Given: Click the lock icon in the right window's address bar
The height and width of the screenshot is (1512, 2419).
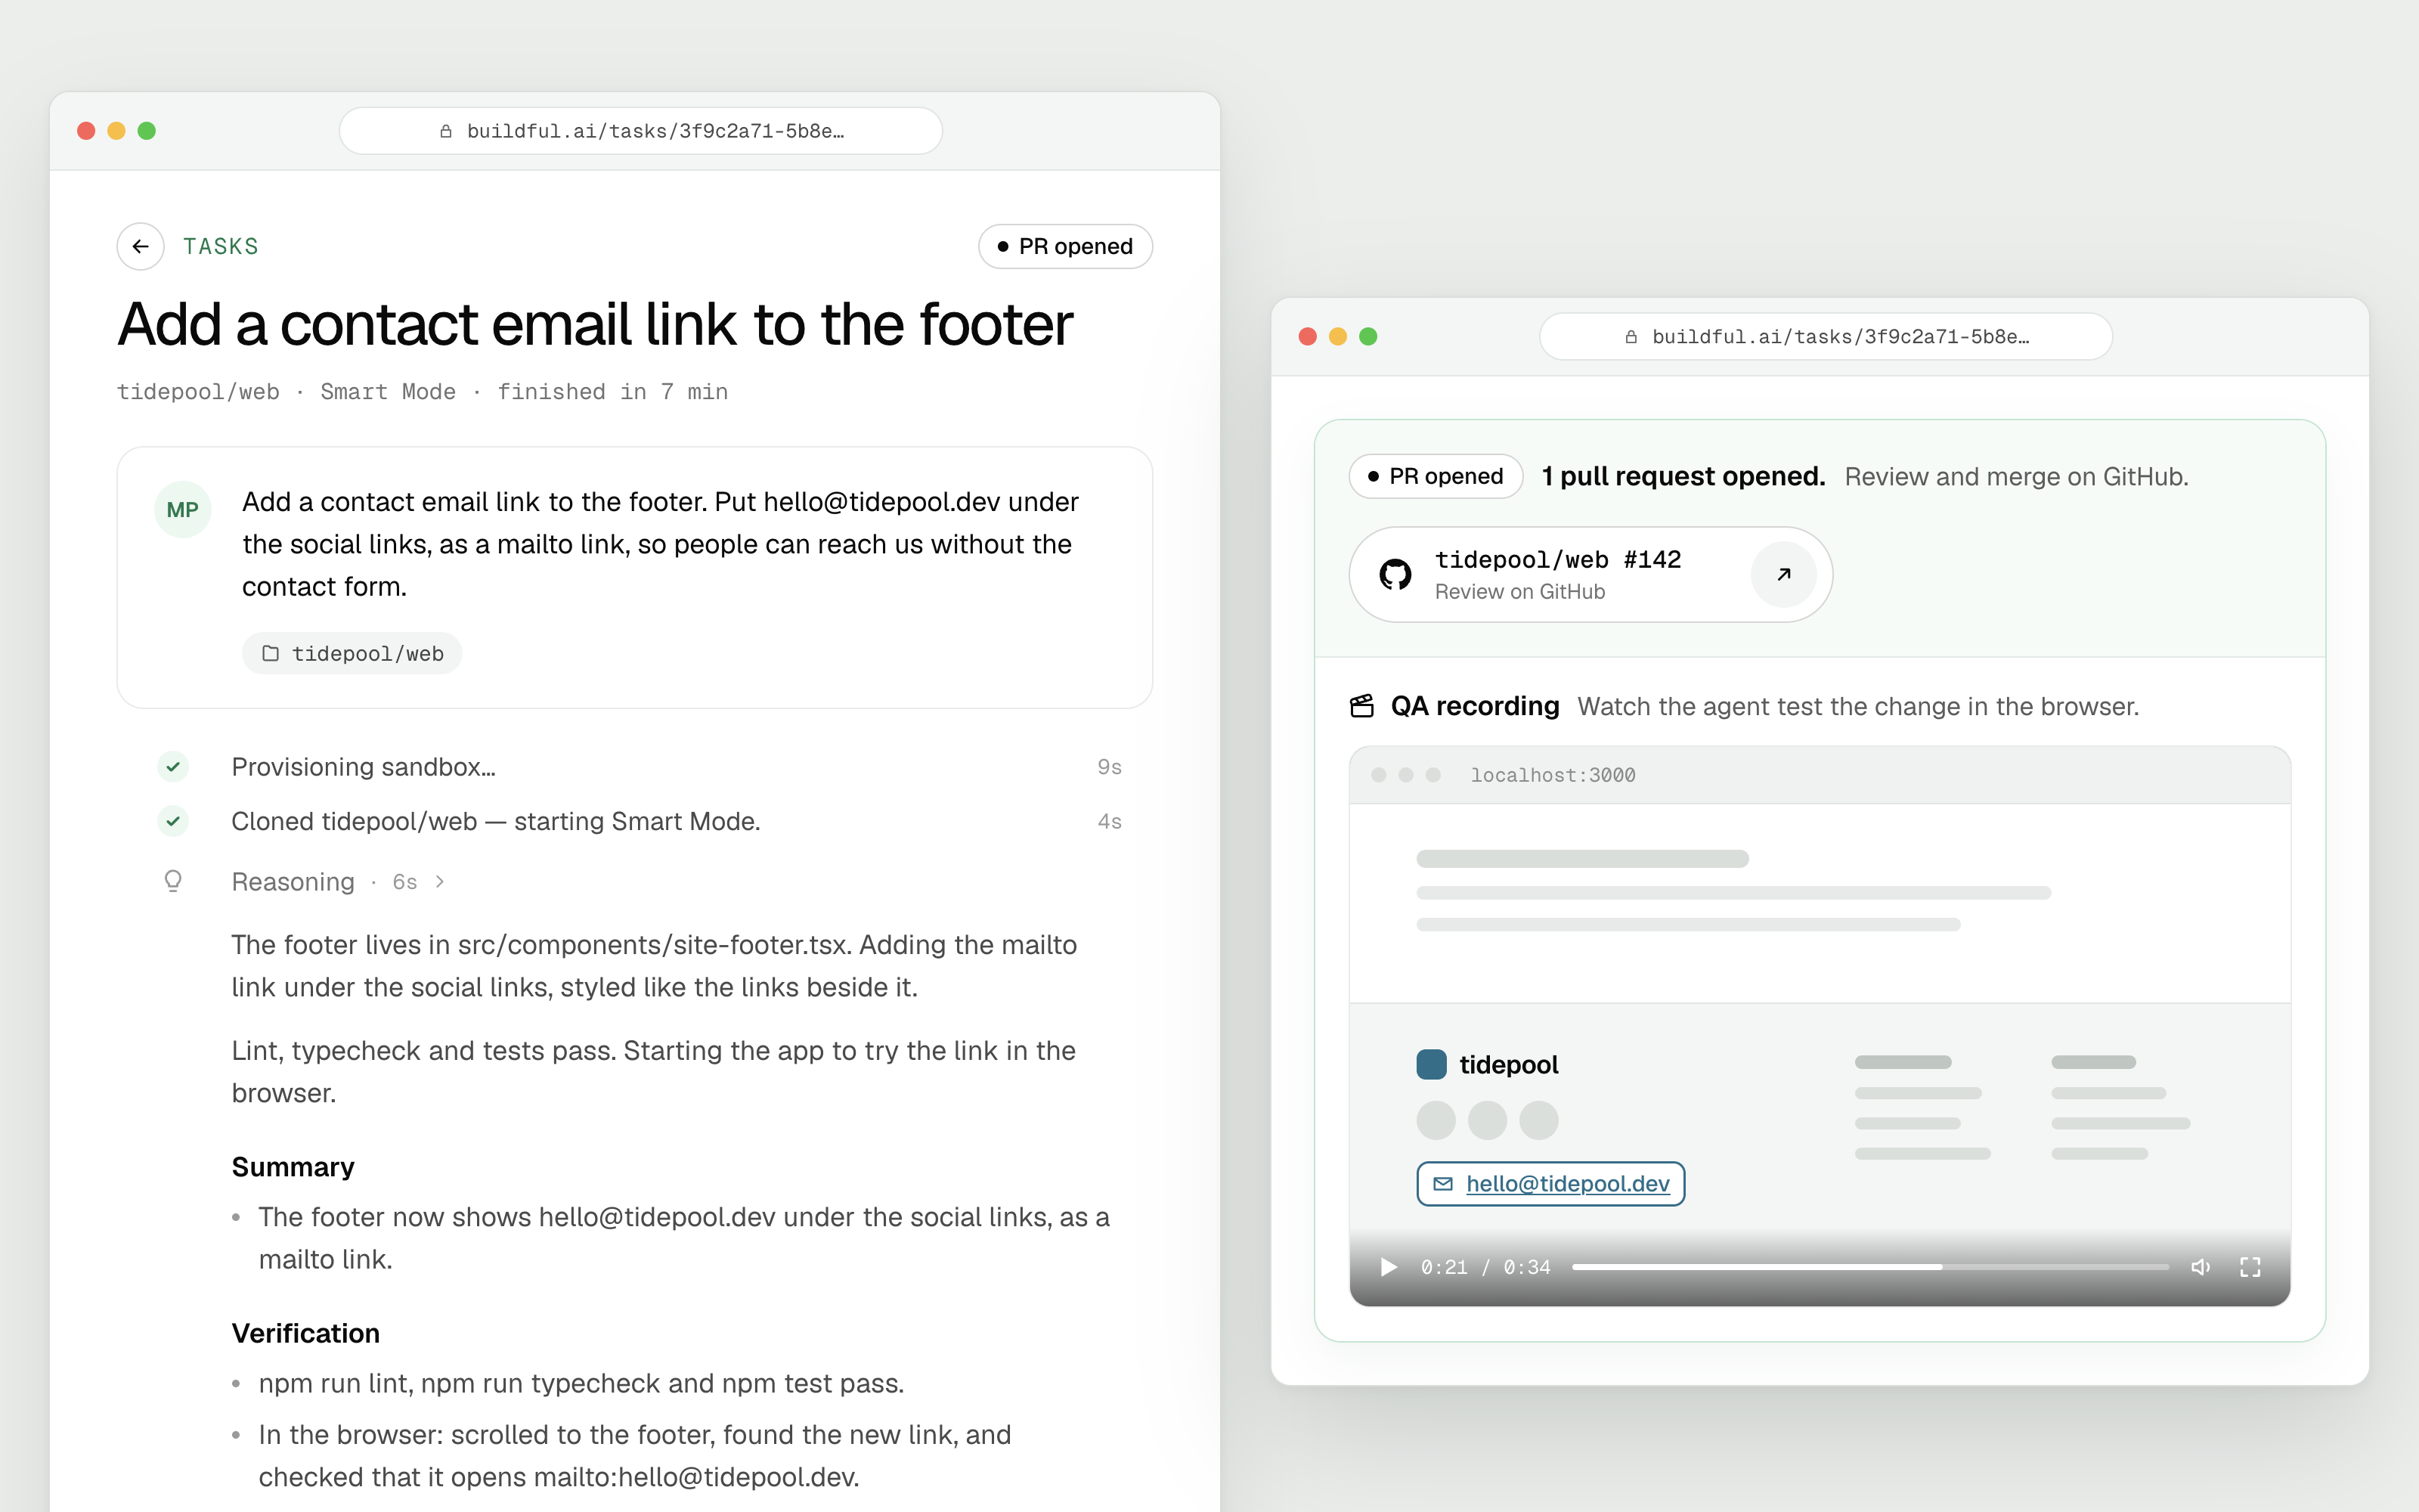Looking at the screenshot, I should tap(1631, 337).
